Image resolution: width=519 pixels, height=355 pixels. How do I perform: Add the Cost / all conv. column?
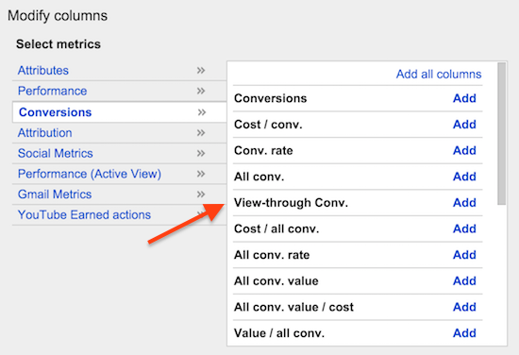coord(464,228)
